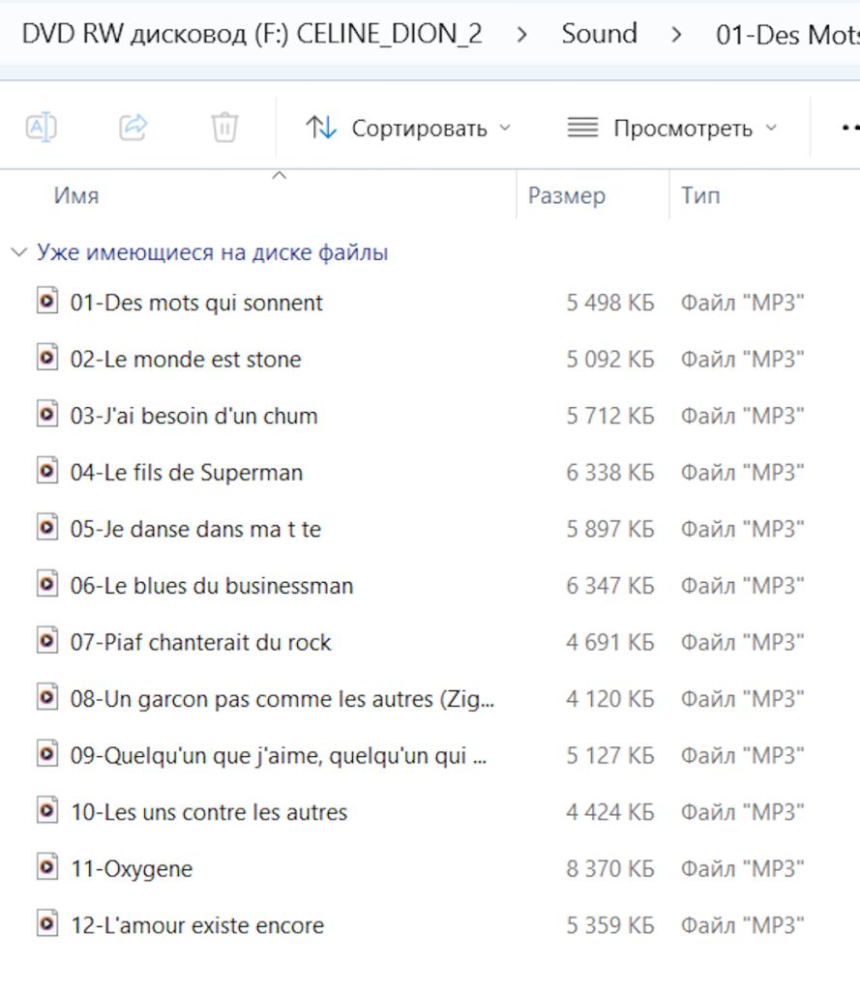This screenshot has height=990, width=860.
Task: Open the Просмотреть dropdown arrow
Action: tap(771, 129)
